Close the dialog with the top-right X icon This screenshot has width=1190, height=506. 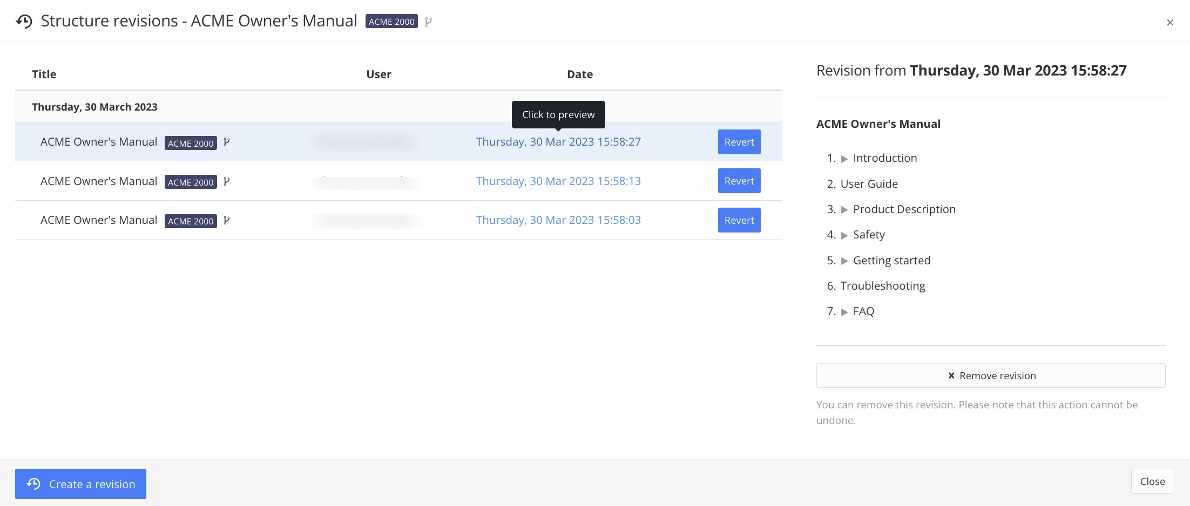1169,23
